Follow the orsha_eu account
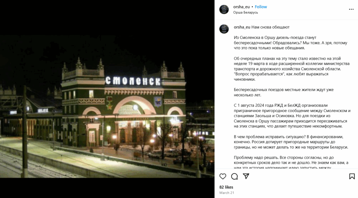The width and height of the screenshot is (358, 198). click(x=261, y=7)
